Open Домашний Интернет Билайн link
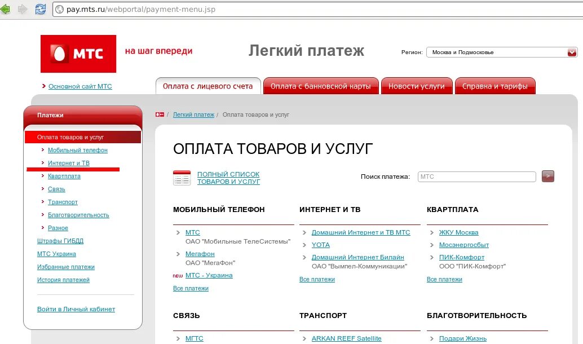Viewport: 583px width, 344px height. pyautogui.click(x=357, y=257)
